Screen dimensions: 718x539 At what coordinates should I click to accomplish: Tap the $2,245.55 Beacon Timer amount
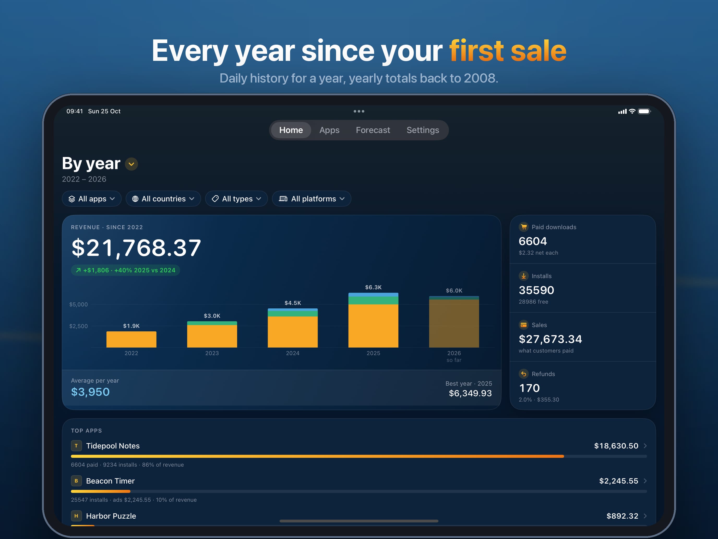[x=619, y=481]
